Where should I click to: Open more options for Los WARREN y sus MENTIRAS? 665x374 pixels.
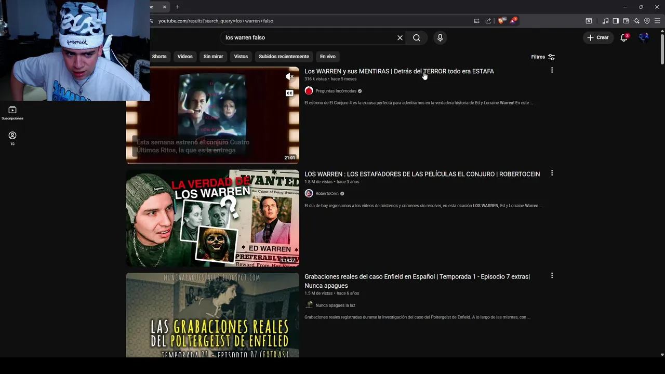tap(552, 70)
